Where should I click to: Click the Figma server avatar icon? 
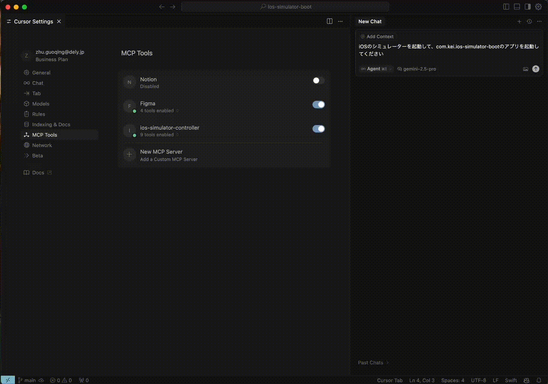(129, 106)
